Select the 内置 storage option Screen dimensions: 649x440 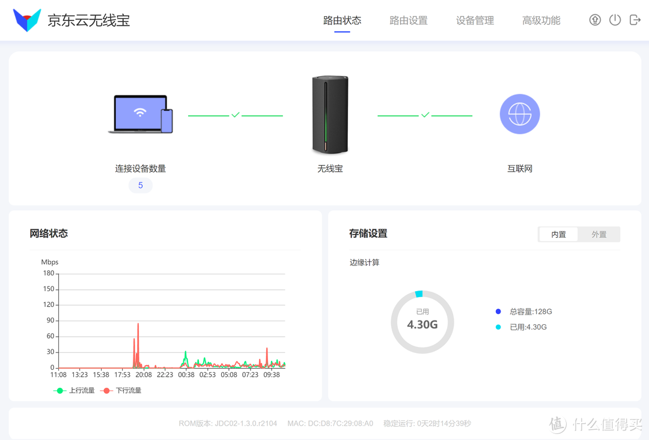click(x=558, y=234)
